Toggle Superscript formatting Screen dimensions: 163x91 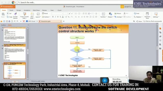coord(66,17)
